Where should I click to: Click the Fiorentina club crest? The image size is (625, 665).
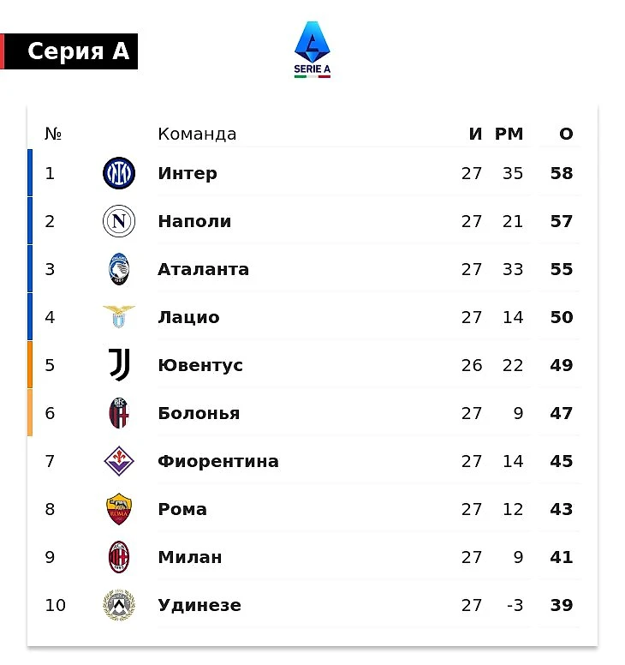(x=119, y=462)
